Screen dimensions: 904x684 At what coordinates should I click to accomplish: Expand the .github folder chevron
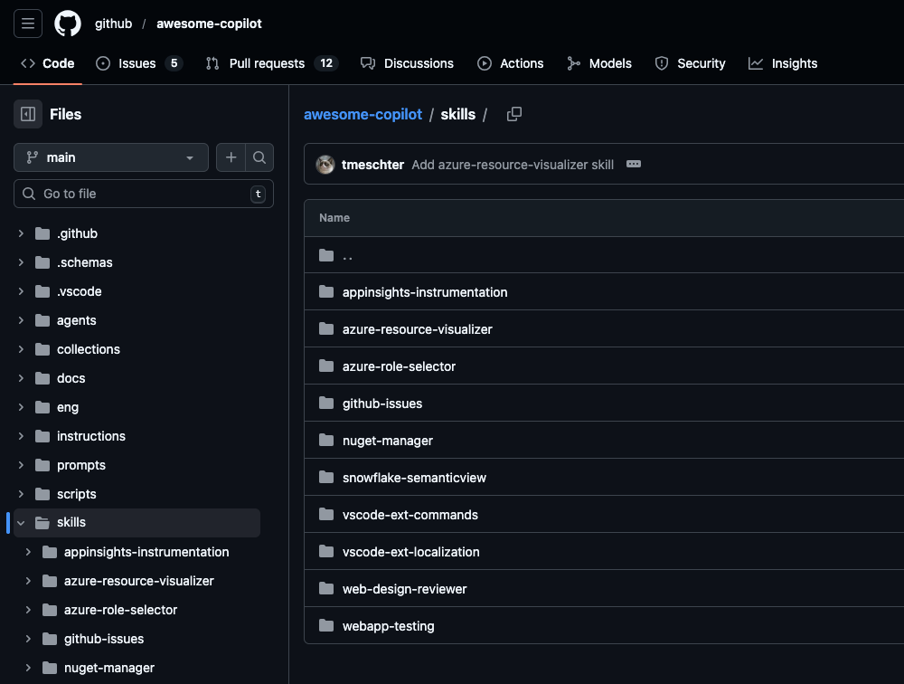click(x=21, y=233)
